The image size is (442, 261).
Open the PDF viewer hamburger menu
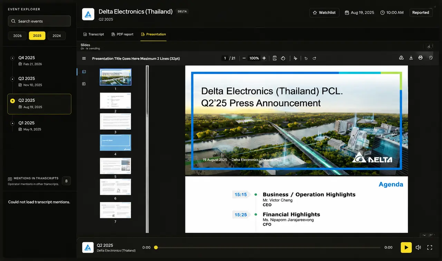[84, 58]
